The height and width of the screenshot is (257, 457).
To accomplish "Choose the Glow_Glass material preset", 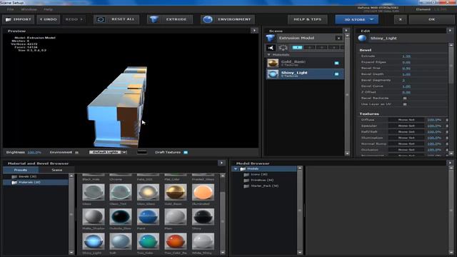I will (148, 192).
